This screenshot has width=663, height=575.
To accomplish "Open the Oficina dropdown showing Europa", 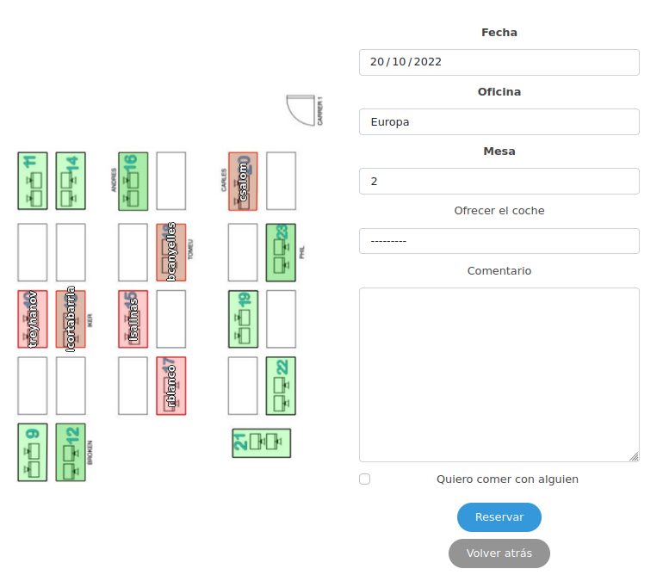I will (499, 122).
